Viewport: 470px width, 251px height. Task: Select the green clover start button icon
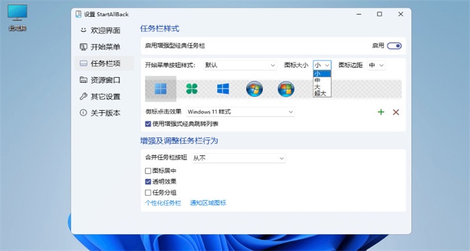click(x=192, y=89)
